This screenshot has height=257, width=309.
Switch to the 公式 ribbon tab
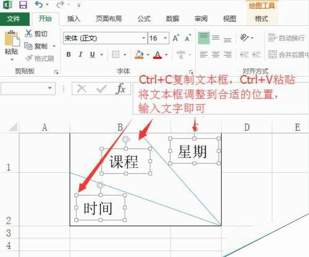[144, 19]
